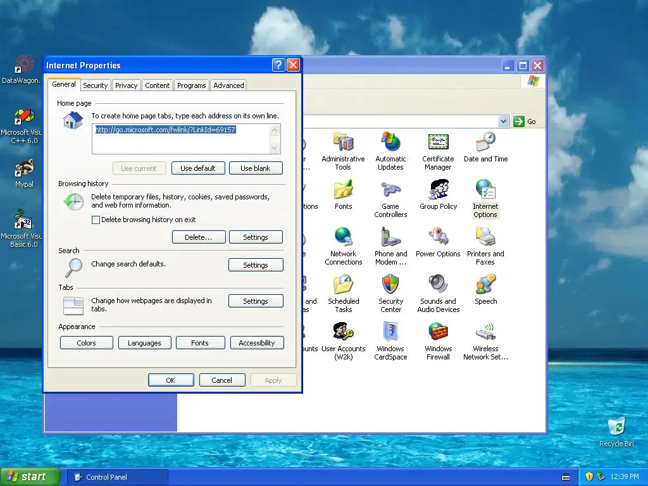
Task: Click Use default home page button
Action: click(198, 168)
